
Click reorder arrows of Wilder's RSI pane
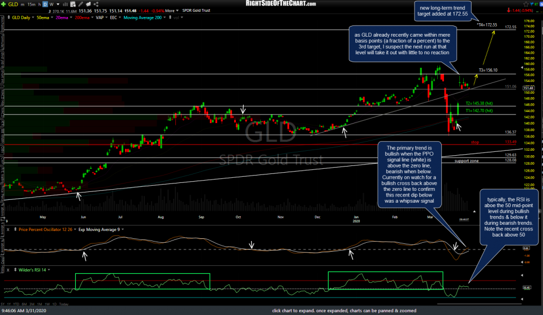pos(15,270)
